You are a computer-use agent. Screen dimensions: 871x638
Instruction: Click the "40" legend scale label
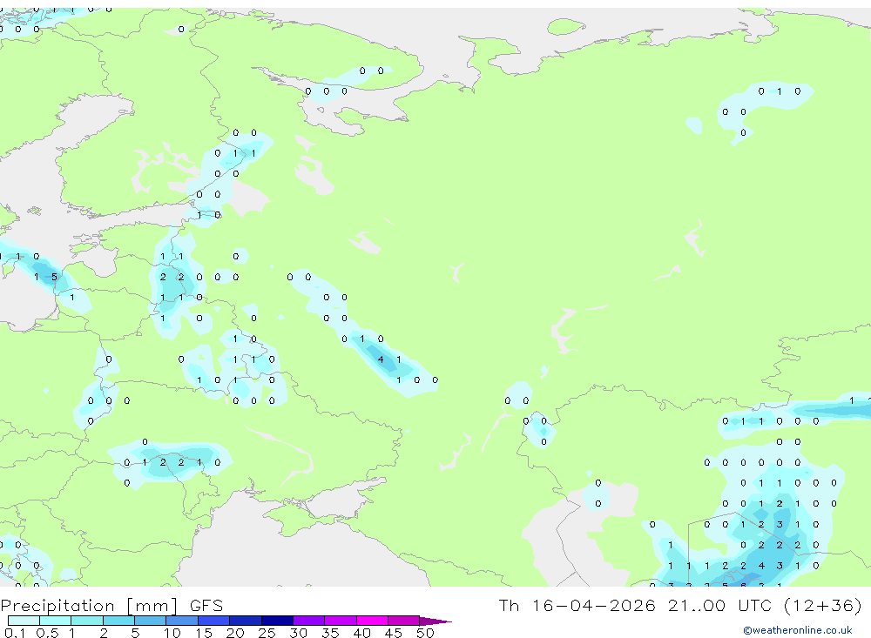point(362,633)
